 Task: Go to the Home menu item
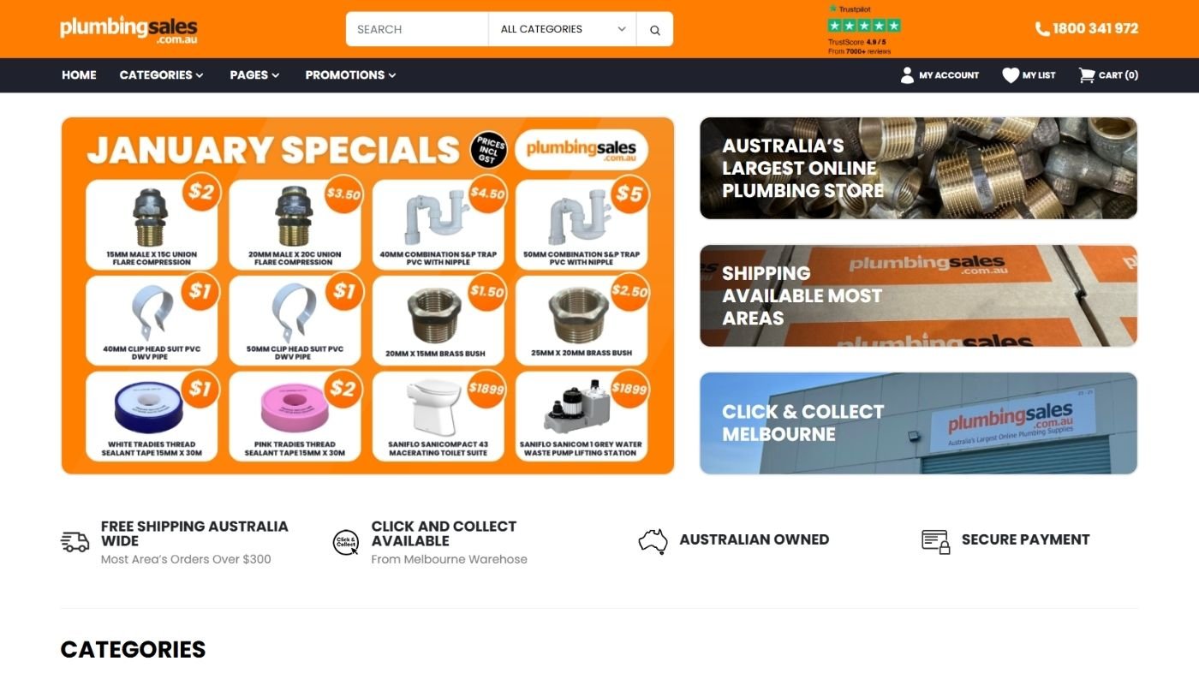[x=79, y=75]
